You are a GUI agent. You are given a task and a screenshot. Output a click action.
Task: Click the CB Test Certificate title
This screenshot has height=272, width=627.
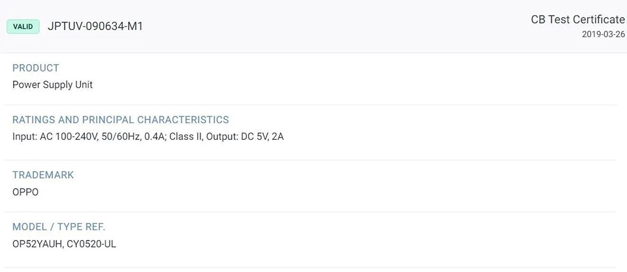[x=578, y=19]
